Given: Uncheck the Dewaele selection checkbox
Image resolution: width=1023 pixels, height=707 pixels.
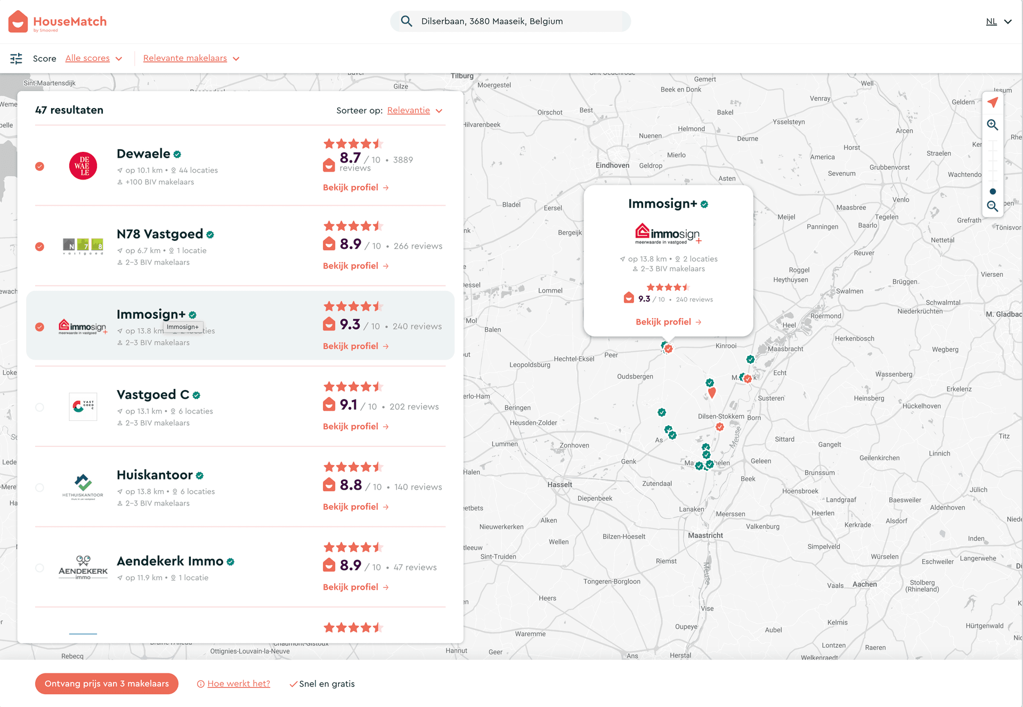Looking at the screenshot, I should (x=39, y=166).
